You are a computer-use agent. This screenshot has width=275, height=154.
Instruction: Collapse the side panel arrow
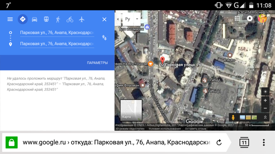[118, 19]
